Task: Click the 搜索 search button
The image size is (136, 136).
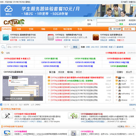Action: pyautogui.click(x=75, y=47)
